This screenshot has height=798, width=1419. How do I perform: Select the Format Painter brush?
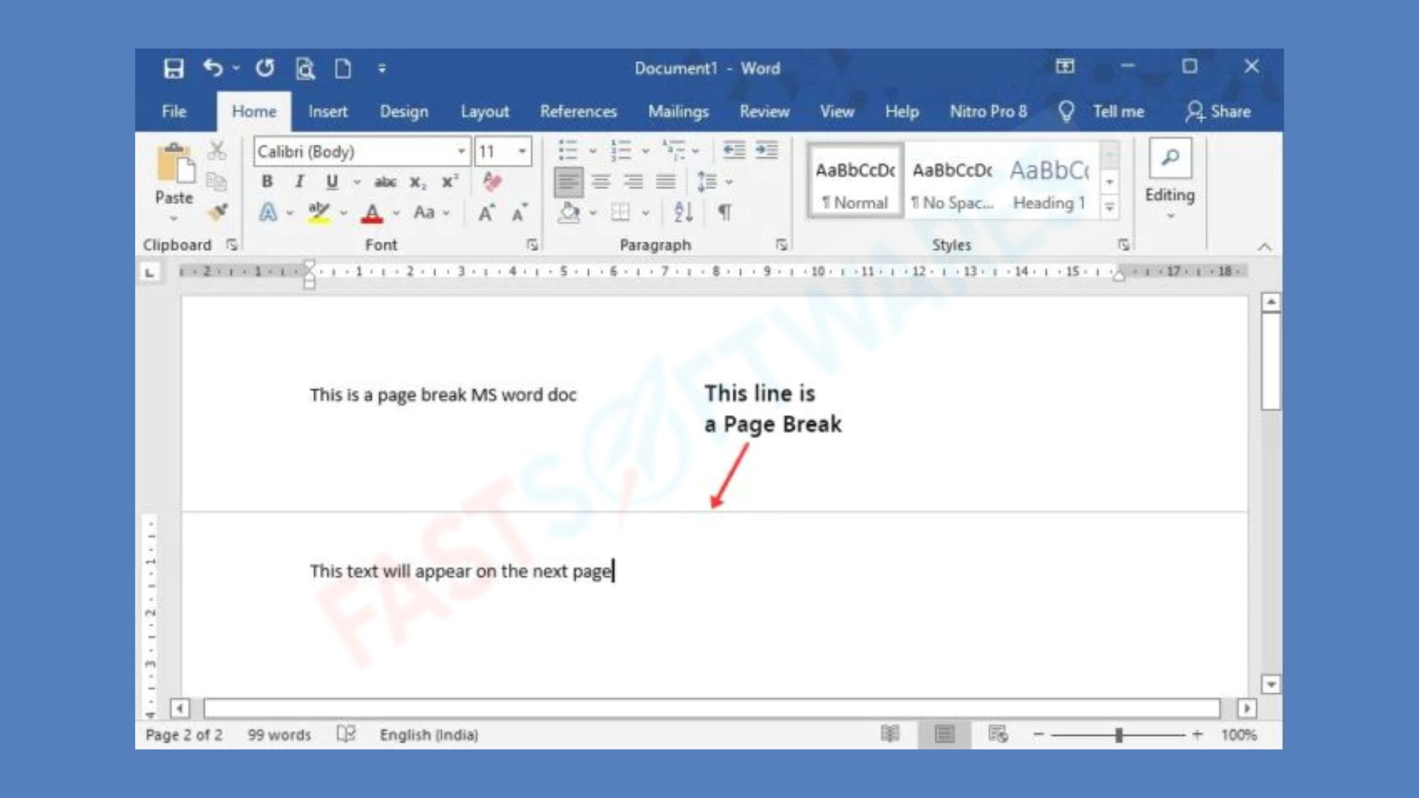coord(217,212)
